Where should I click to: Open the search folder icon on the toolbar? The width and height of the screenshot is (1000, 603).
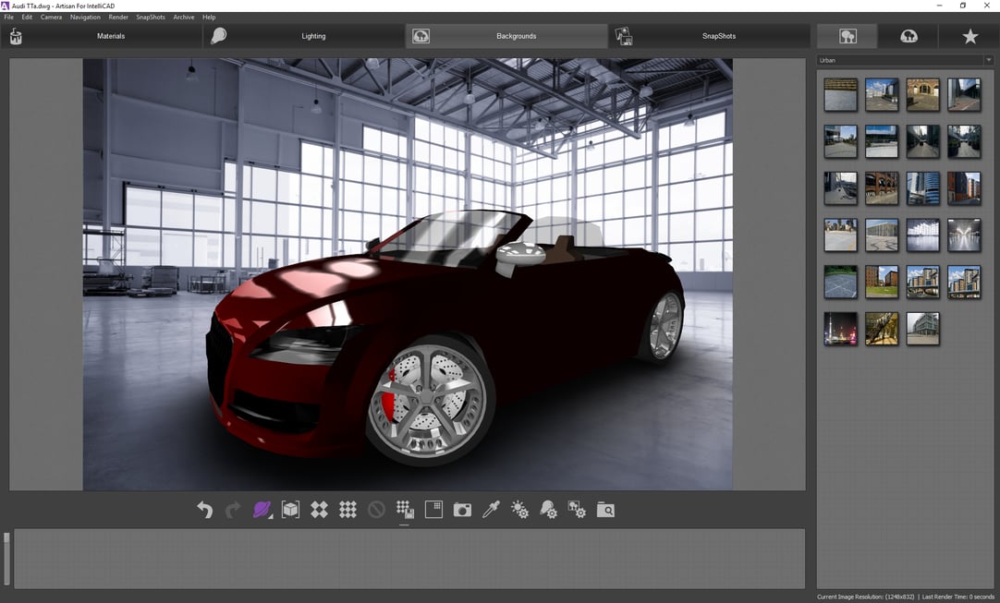click(x=605, y=509)
